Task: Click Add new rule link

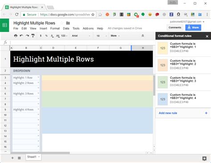Action: [x=168, y=113]
